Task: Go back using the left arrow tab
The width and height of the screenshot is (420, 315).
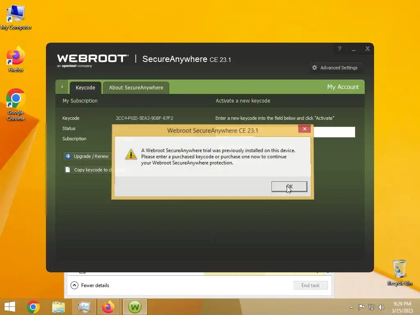Action: coord(62,87)
